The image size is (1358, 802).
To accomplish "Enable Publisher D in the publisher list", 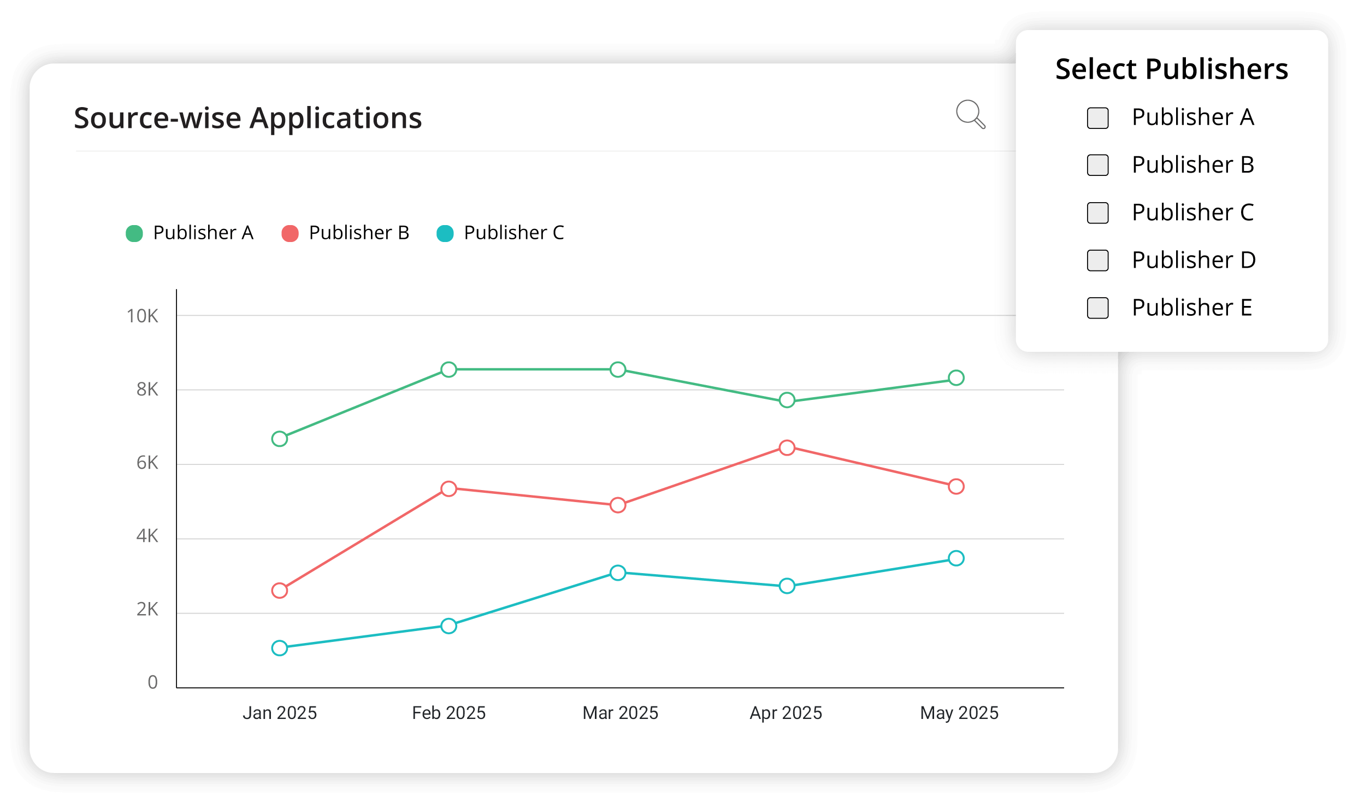I will [1098, 260].
